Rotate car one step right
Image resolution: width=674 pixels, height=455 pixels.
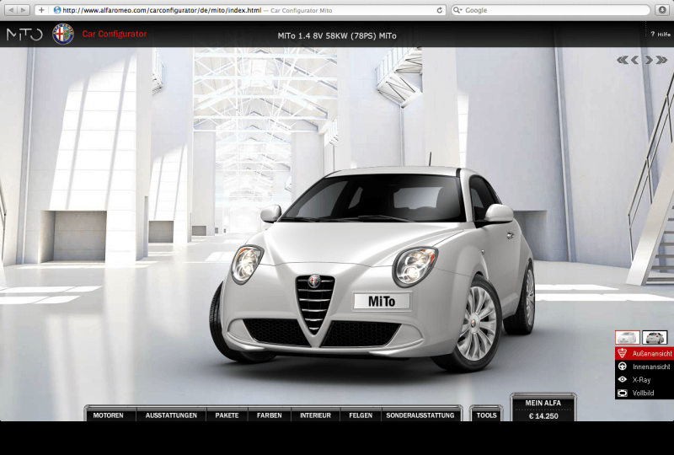coord(648,60)
